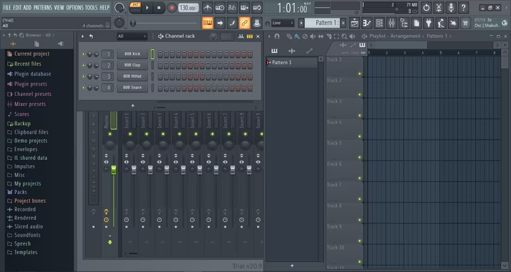
Task: Disable the Master mixer track LED
Action: pyautogui.click(x=110, y=134)
